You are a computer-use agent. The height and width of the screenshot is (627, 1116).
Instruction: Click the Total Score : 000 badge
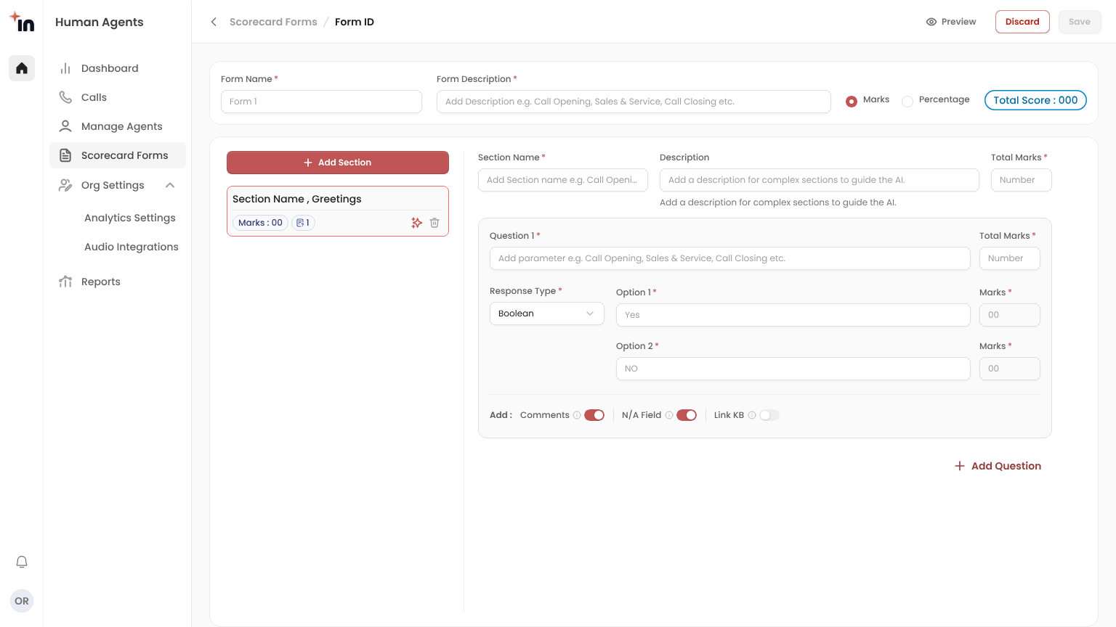1035,100
